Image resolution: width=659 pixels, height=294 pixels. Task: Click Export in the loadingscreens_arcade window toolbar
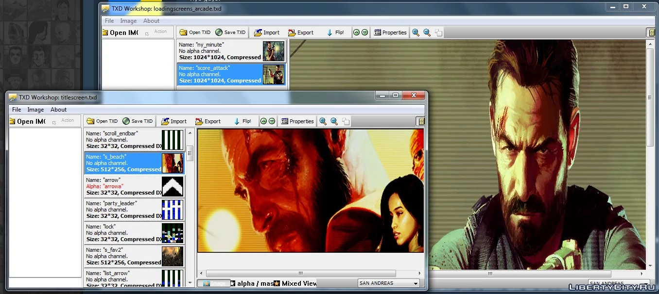tap(301, 33)
